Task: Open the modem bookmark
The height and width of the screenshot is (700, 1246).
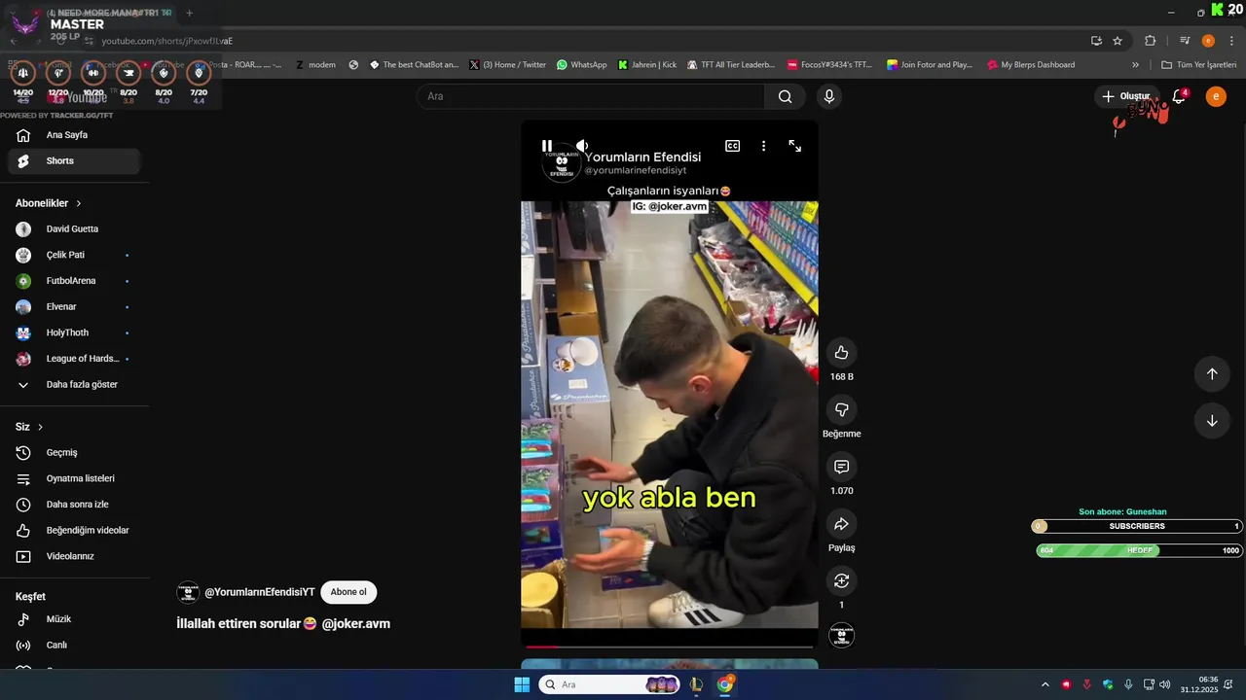Action: click(x=314, y=65)
